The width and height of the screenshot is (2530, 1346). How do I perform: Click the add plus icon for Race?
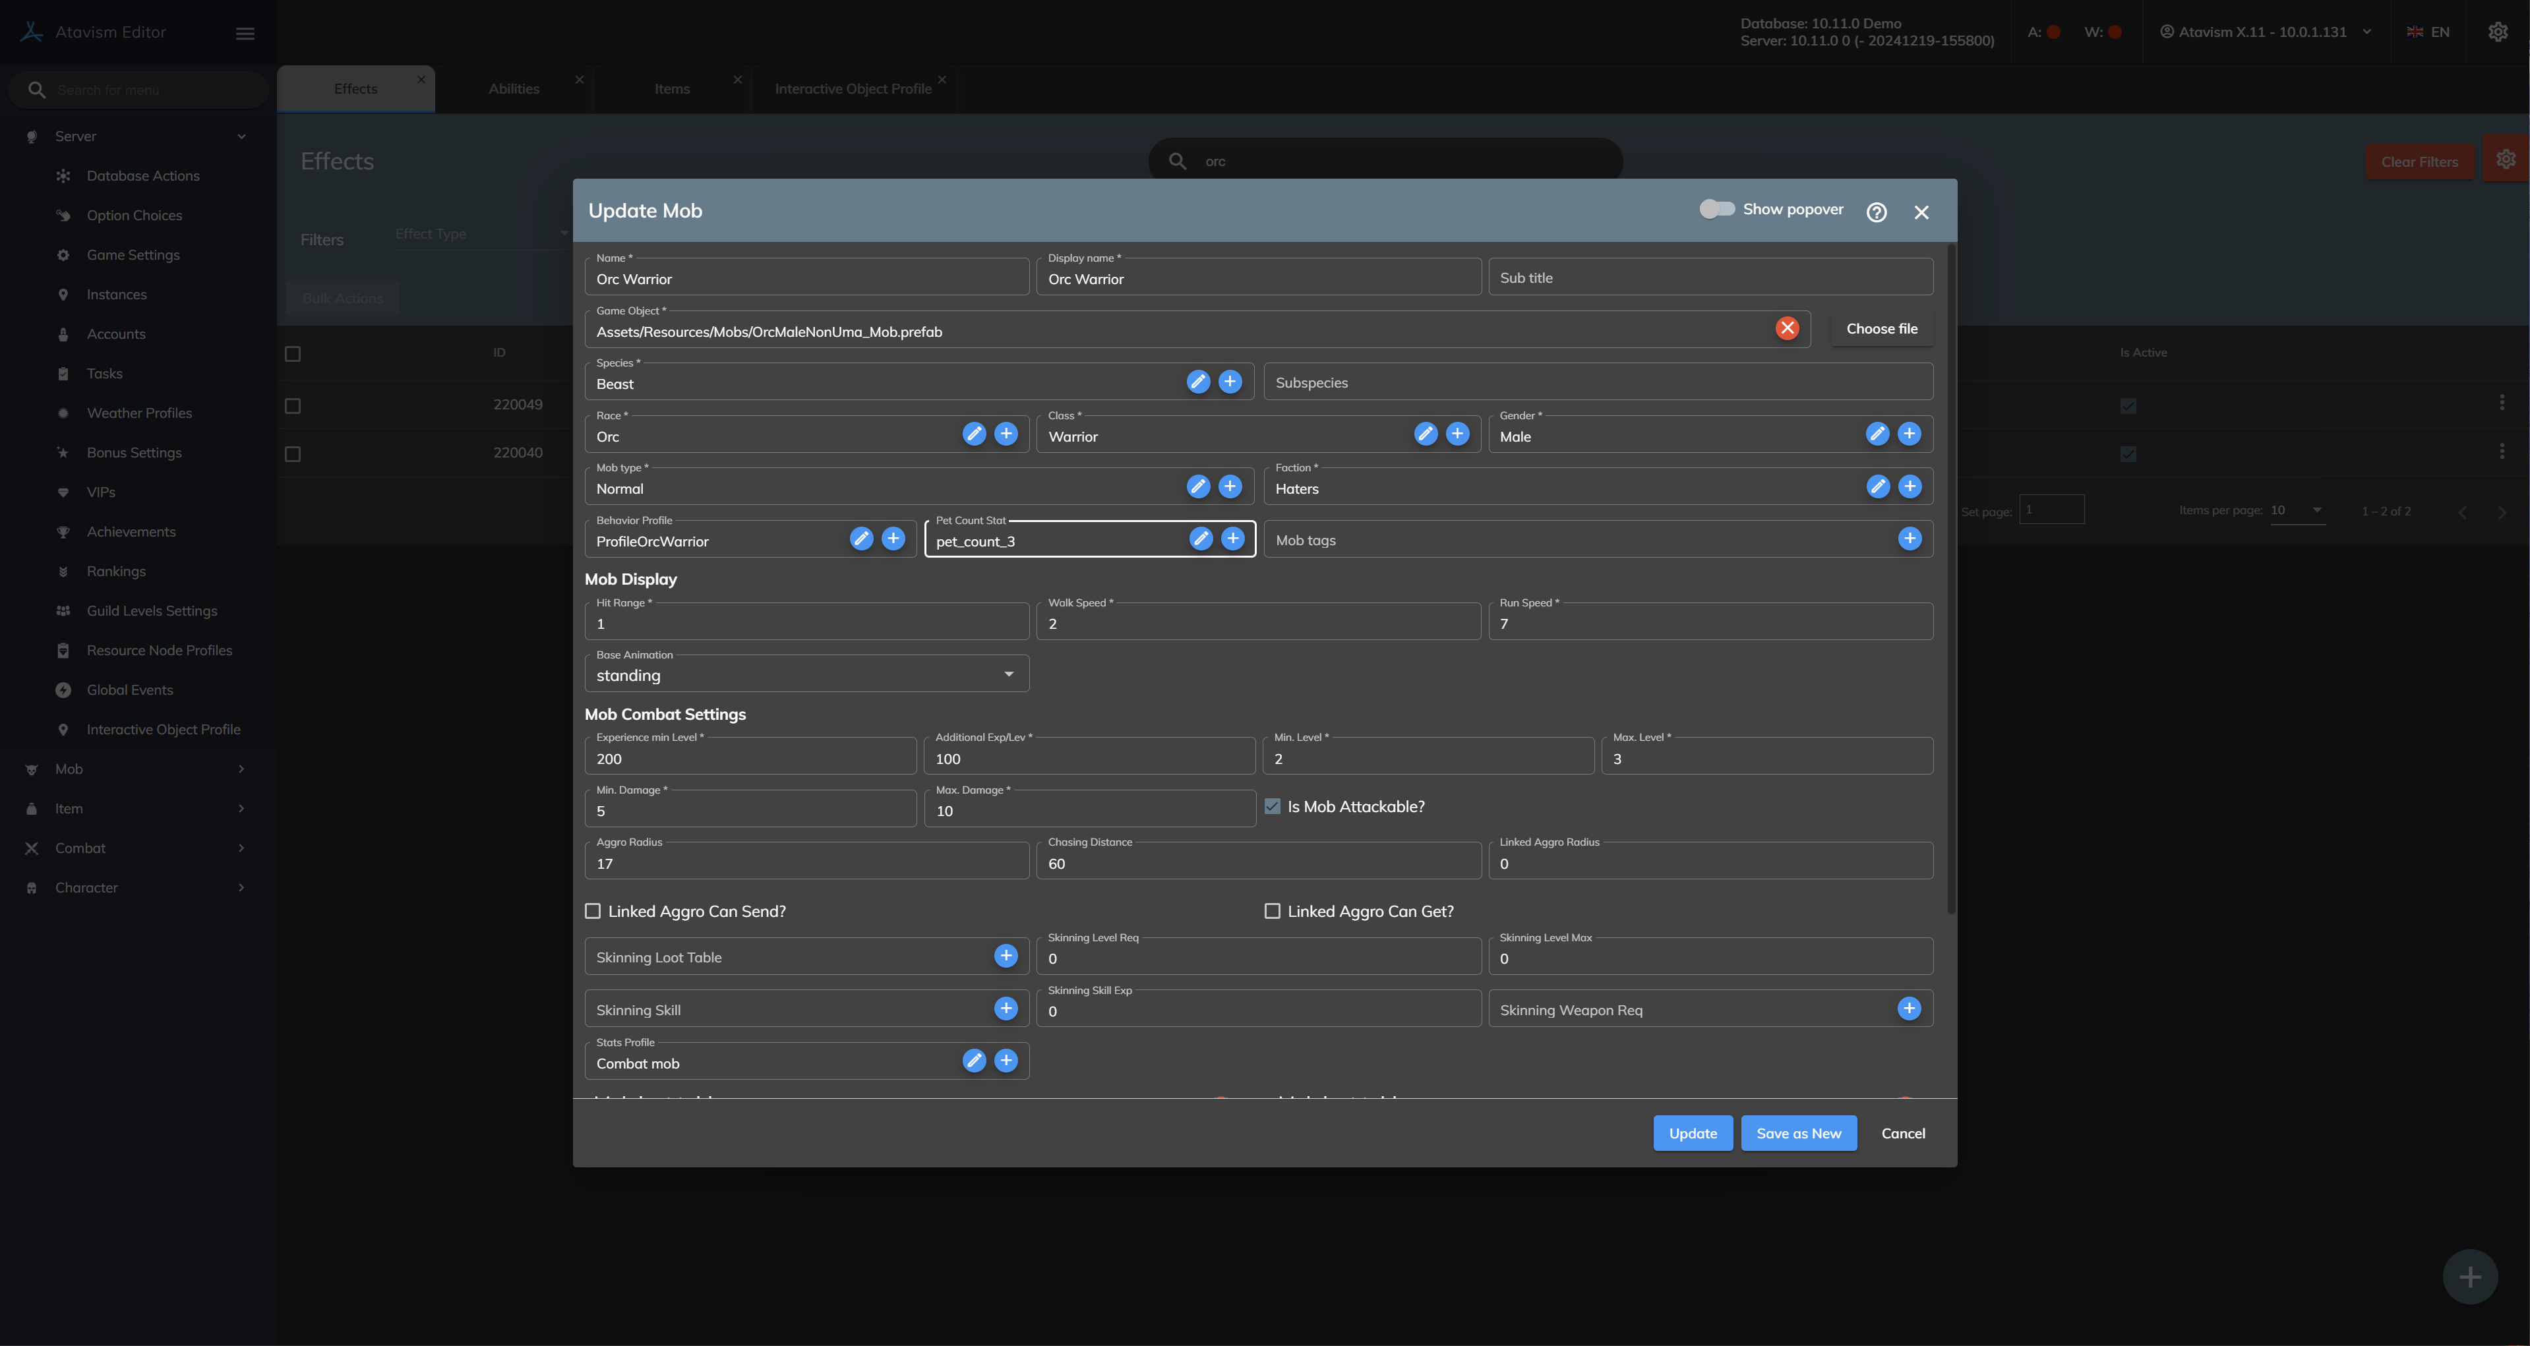(1006, 434)
